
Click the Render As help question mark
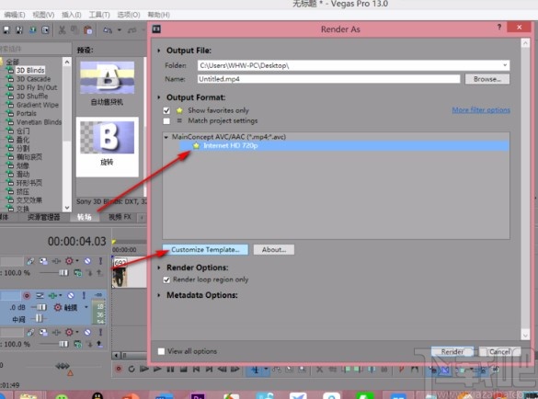coord(499,27)
